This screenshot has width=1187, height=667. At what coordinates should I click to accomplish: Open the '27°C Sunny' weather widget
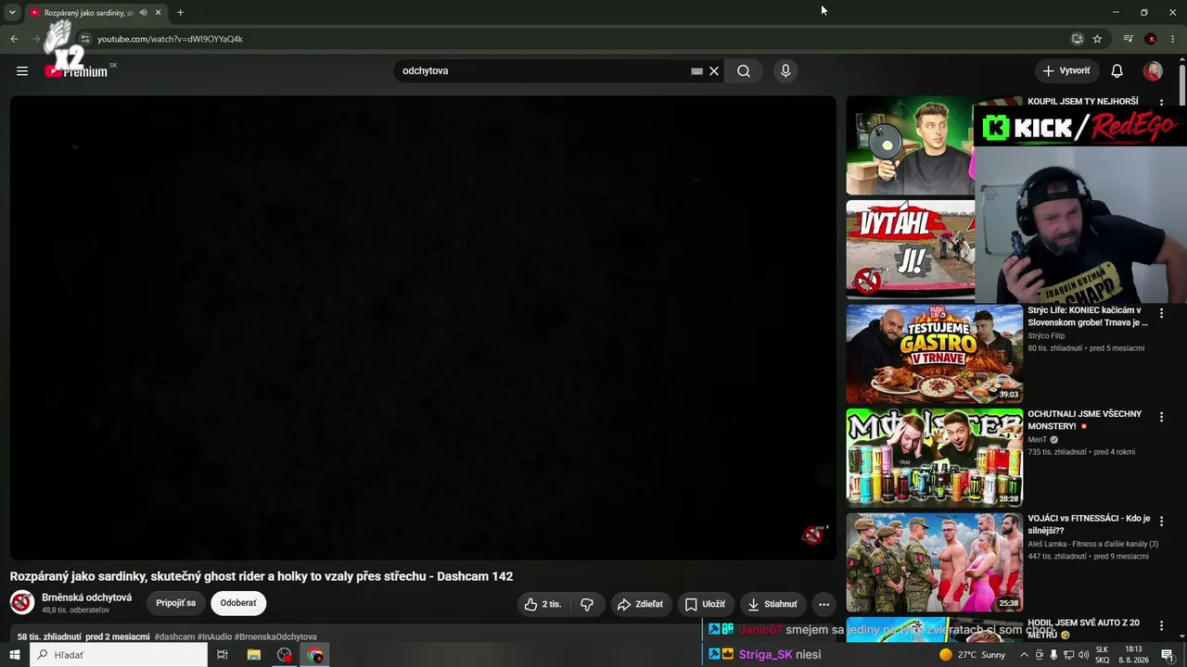[x=972, y=655]
